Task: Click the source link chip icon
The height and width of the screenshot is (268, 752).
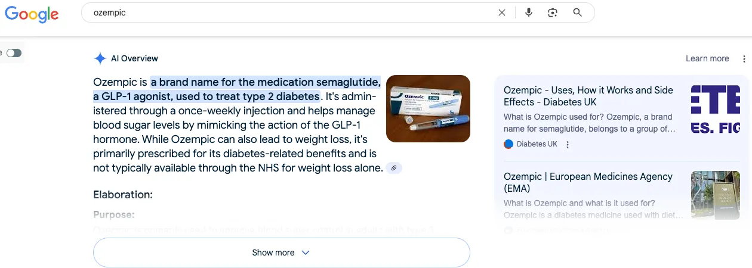Action: click(x=394, y=168)
